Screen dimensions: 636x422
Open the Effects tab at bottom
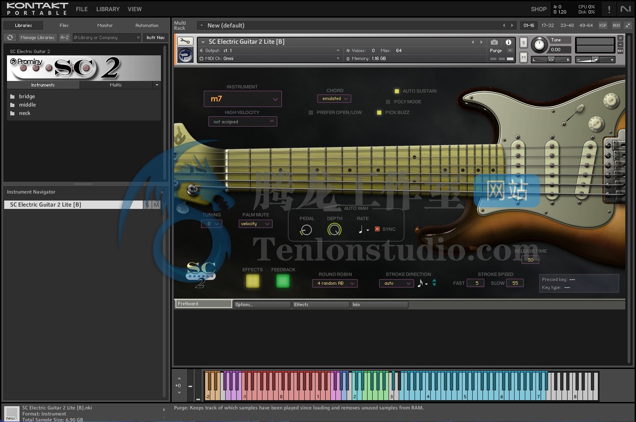321,305
